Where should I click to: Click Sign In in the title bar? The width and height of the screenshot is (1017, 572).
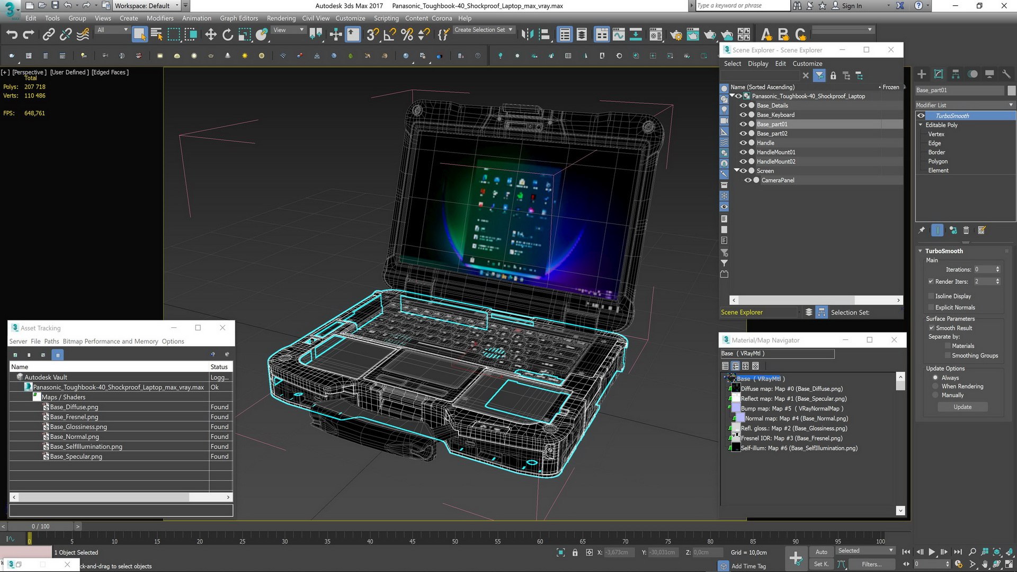click(x=852, y=6)
